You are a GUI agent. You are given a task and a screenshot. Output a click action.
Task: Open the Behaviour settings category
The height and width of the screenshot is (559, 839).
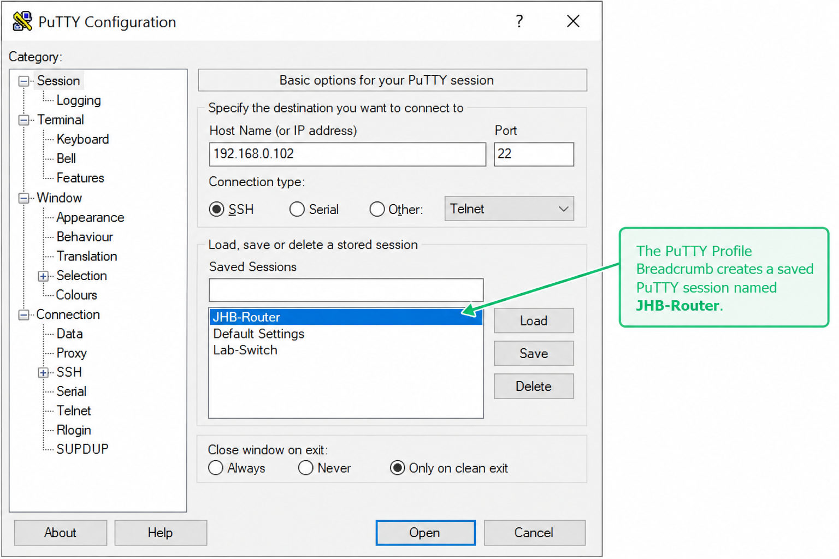click(x=85, y=237)
